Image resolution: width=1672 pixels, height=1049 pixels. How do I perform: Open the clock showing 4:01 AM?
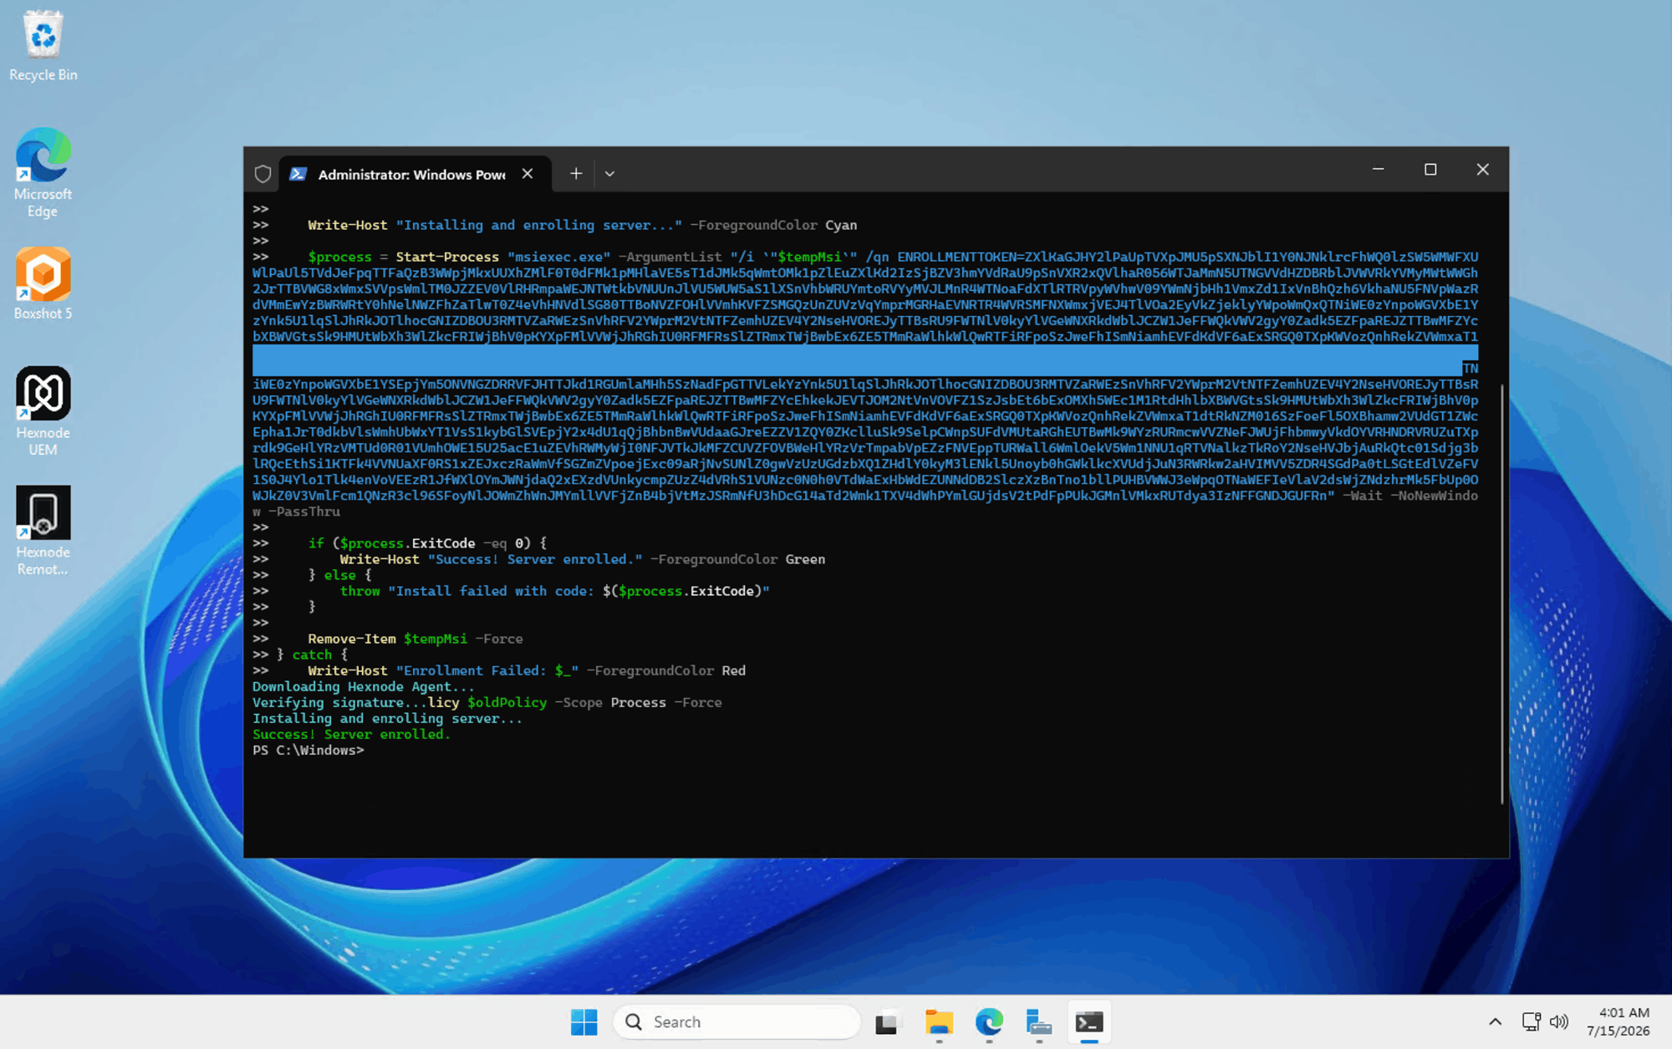click(x=1619, y=1022)
